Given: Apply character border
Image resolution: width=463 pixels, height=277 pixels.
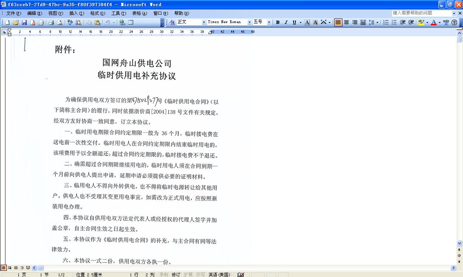Looking at the screenshot, I should pyautogui.click(x=307, y=22).
